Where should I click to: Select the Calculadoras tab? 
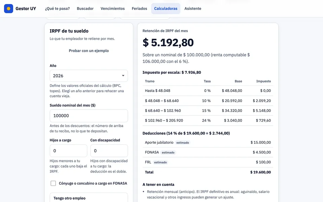coord(166,8)
